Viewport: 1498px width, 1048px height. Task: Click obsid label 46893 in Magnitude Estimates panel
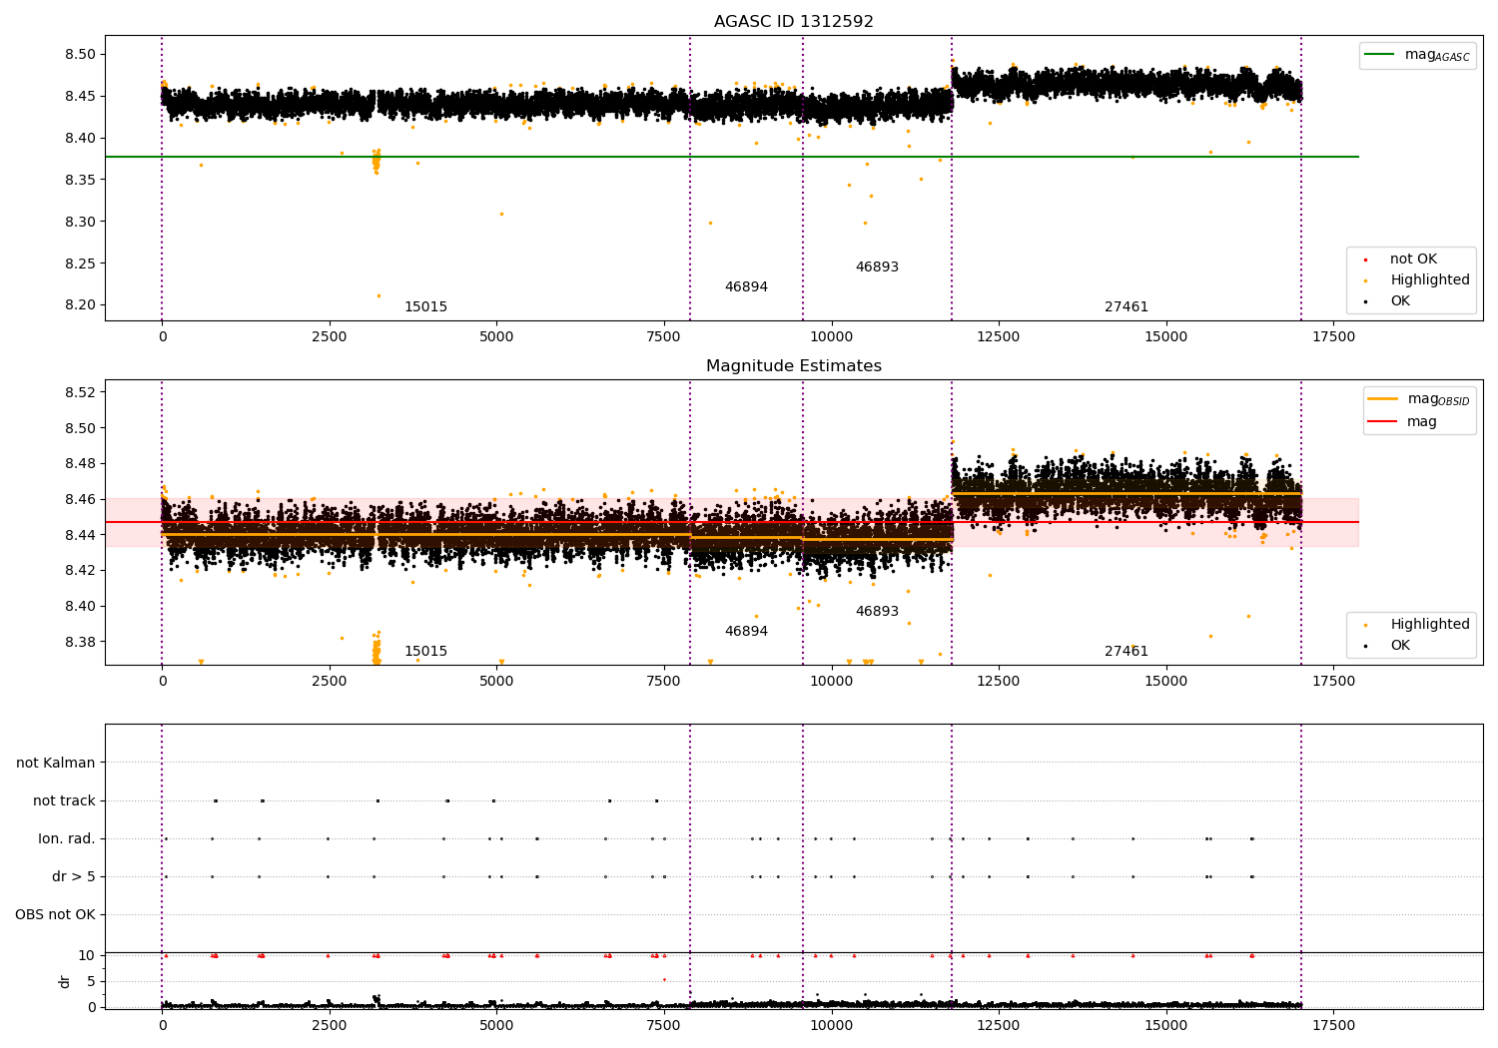(877, 612)
